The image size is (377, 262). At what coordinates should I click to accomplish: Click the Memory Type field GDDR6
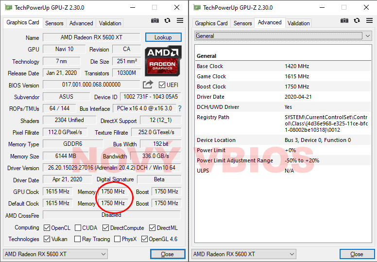73,144
